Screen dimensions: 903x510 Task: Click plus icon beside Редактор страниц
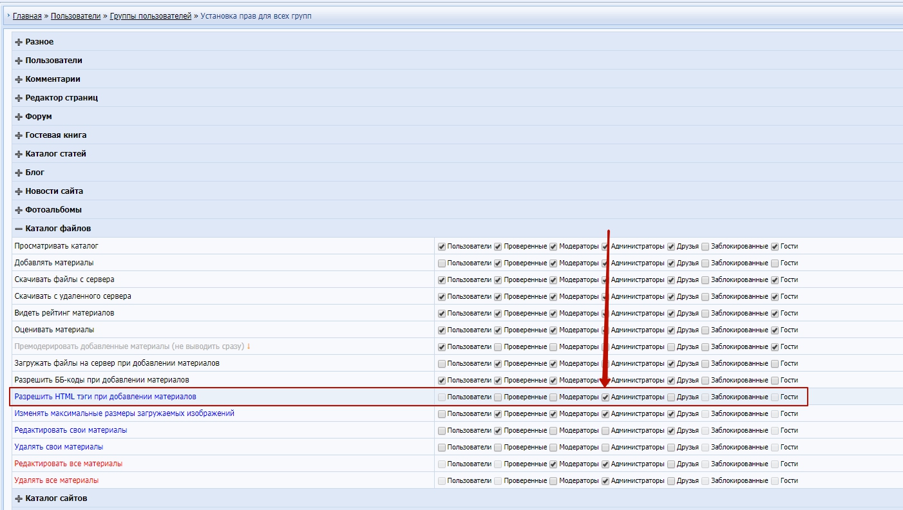pyautogui.click(x=19, y=98)
